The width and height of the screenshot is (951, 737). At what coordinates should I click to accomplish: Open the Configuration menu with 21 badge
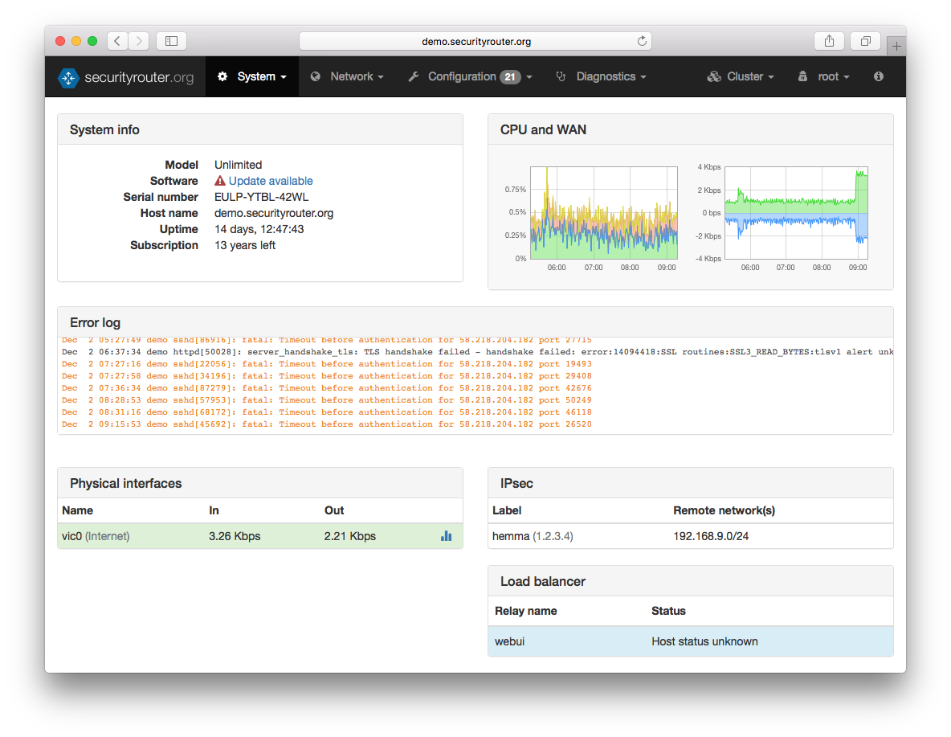(x=464, y=76)
